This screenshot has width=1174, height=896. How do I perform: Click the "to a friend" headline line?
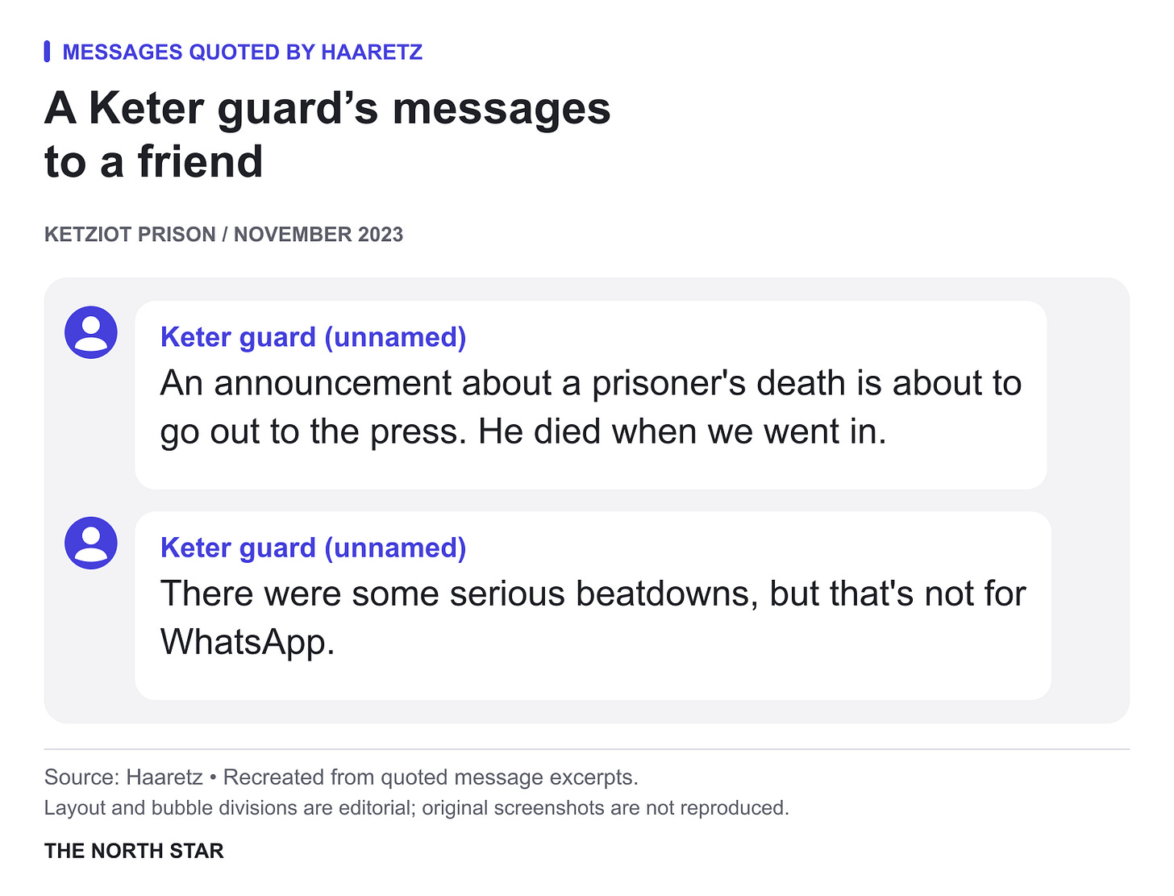tap(154, 161)
